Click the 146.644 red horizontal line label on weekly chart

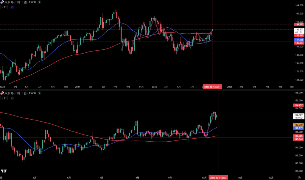pos(298,43)
